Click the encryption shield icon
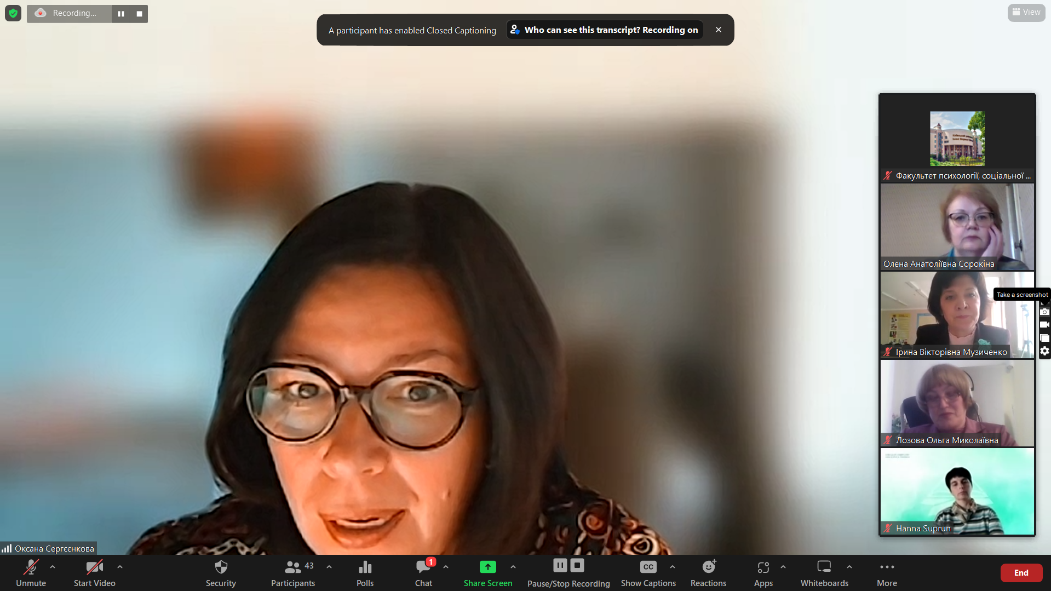The width and height of the screenshot is (1051, 591). click(x=13, y=13)
